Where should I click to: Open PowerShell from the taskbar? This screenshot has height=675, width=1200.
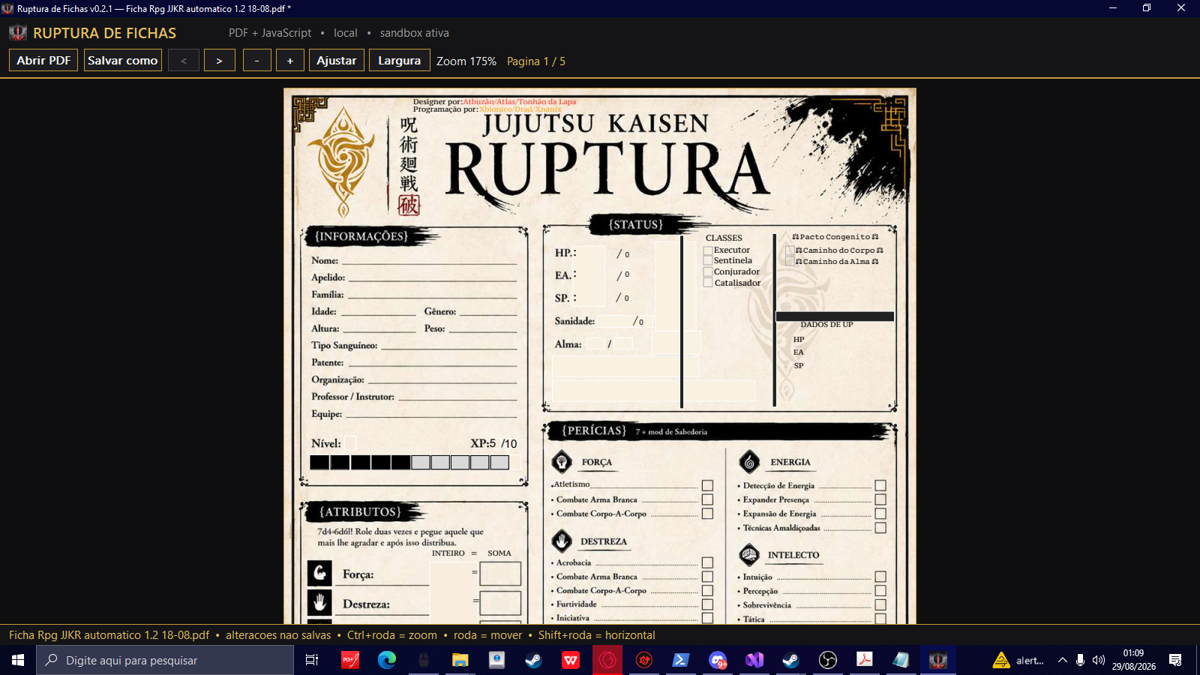click(x=680, y=660)
